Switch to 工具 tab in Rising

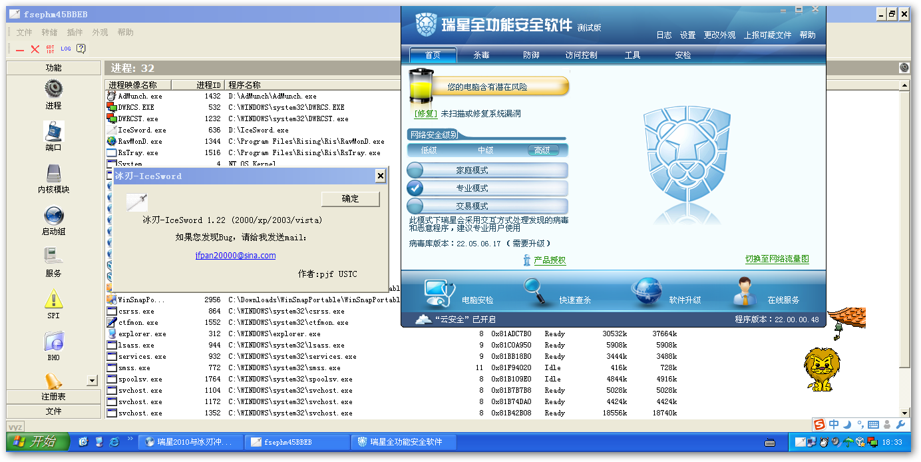pos(632,55)
